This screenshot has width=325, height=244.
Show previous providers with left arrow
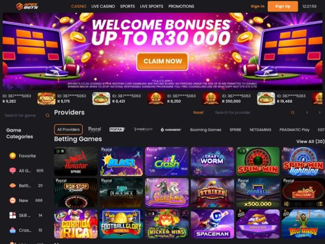pyautogui.click(x=307, y=112)
